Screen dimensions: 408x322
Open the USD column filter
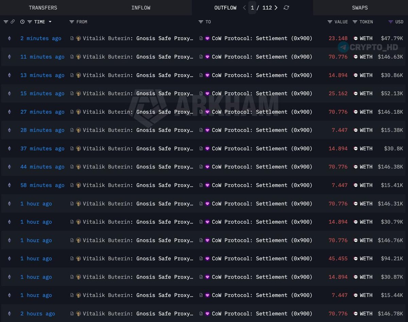391,22
